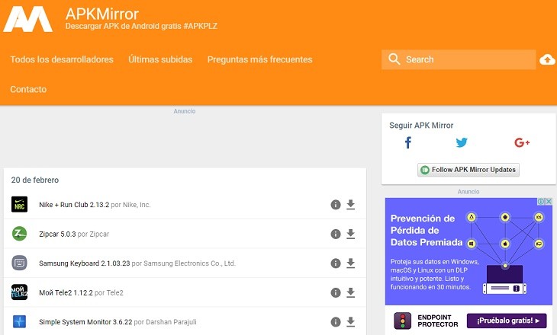The height and width of the screenshot is (335, 557).
Task: Click the Endpoint Protector traffic light logo
Action: coord(402,321)
